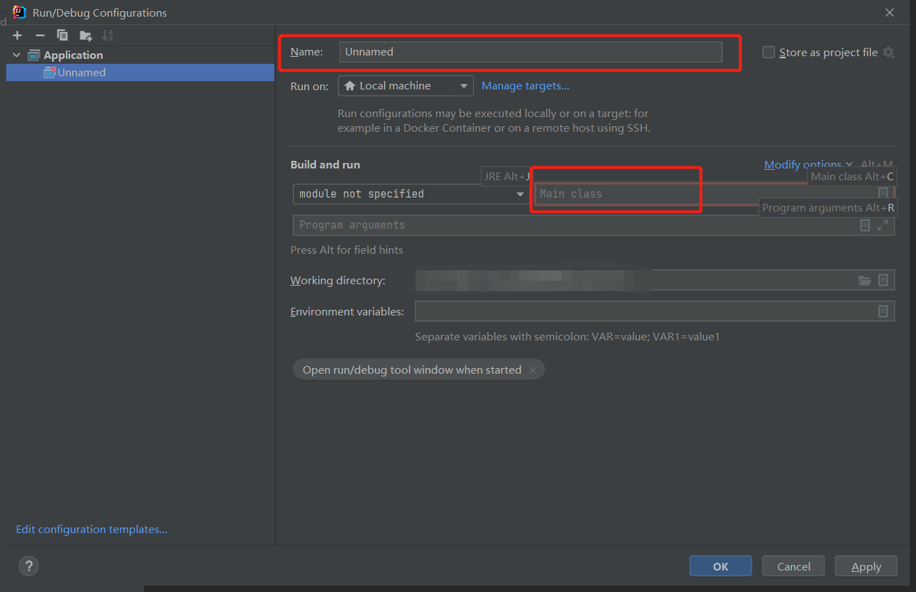
Task: Click the "Press Alt for field hints" text
Action: click(x=346, y=250)
